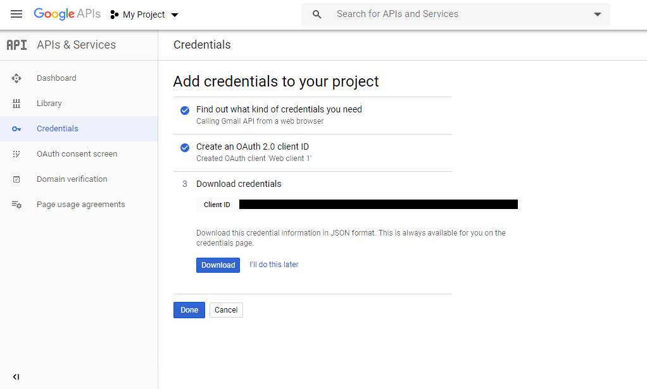The height and width of the screenshot is (389, 647).
Task: Click the JSON format download description text
Action: click(x=351, y=238)
